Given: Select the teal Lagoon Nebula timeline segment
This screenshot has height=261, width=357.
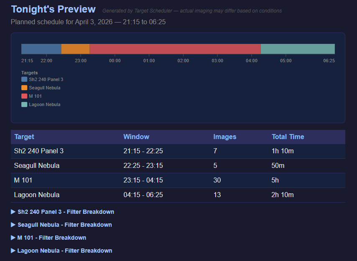Looking at the screenshot, I should point(298,49).
